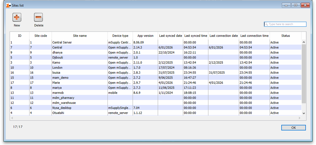The image size is (316, 145).
Task: Type in the 'Type here to search' field
Action: tap(287, 24)
